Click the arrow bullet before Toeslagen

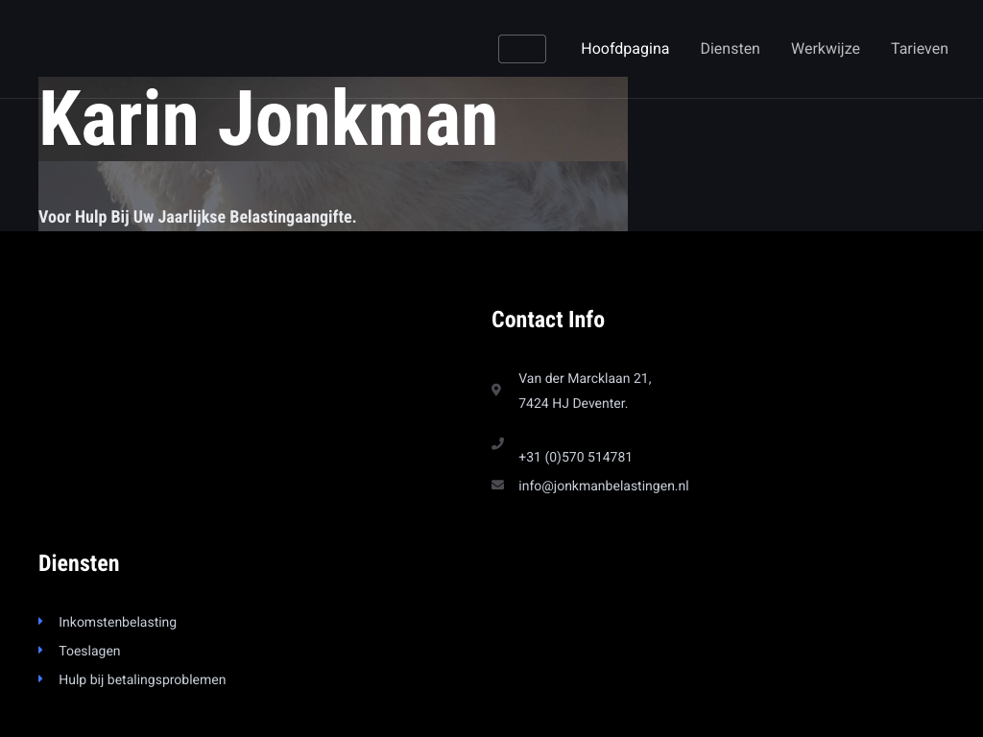pyautogui.click(x=40, y=651)
